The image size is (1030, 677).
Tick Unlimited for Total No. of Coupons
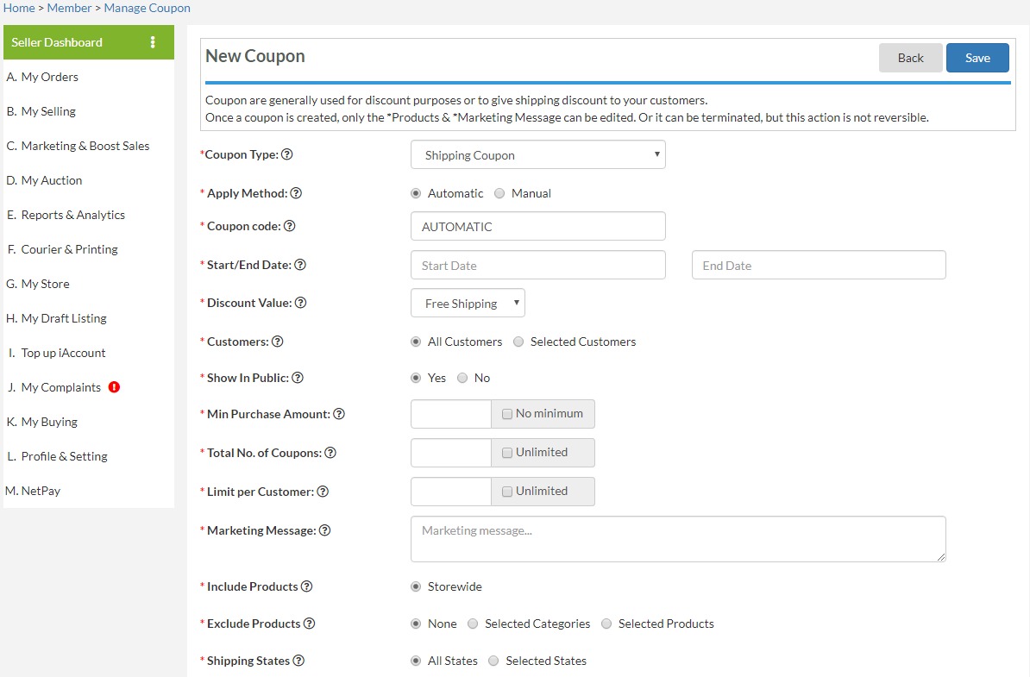pyautogui.click(x=507, y=453)
